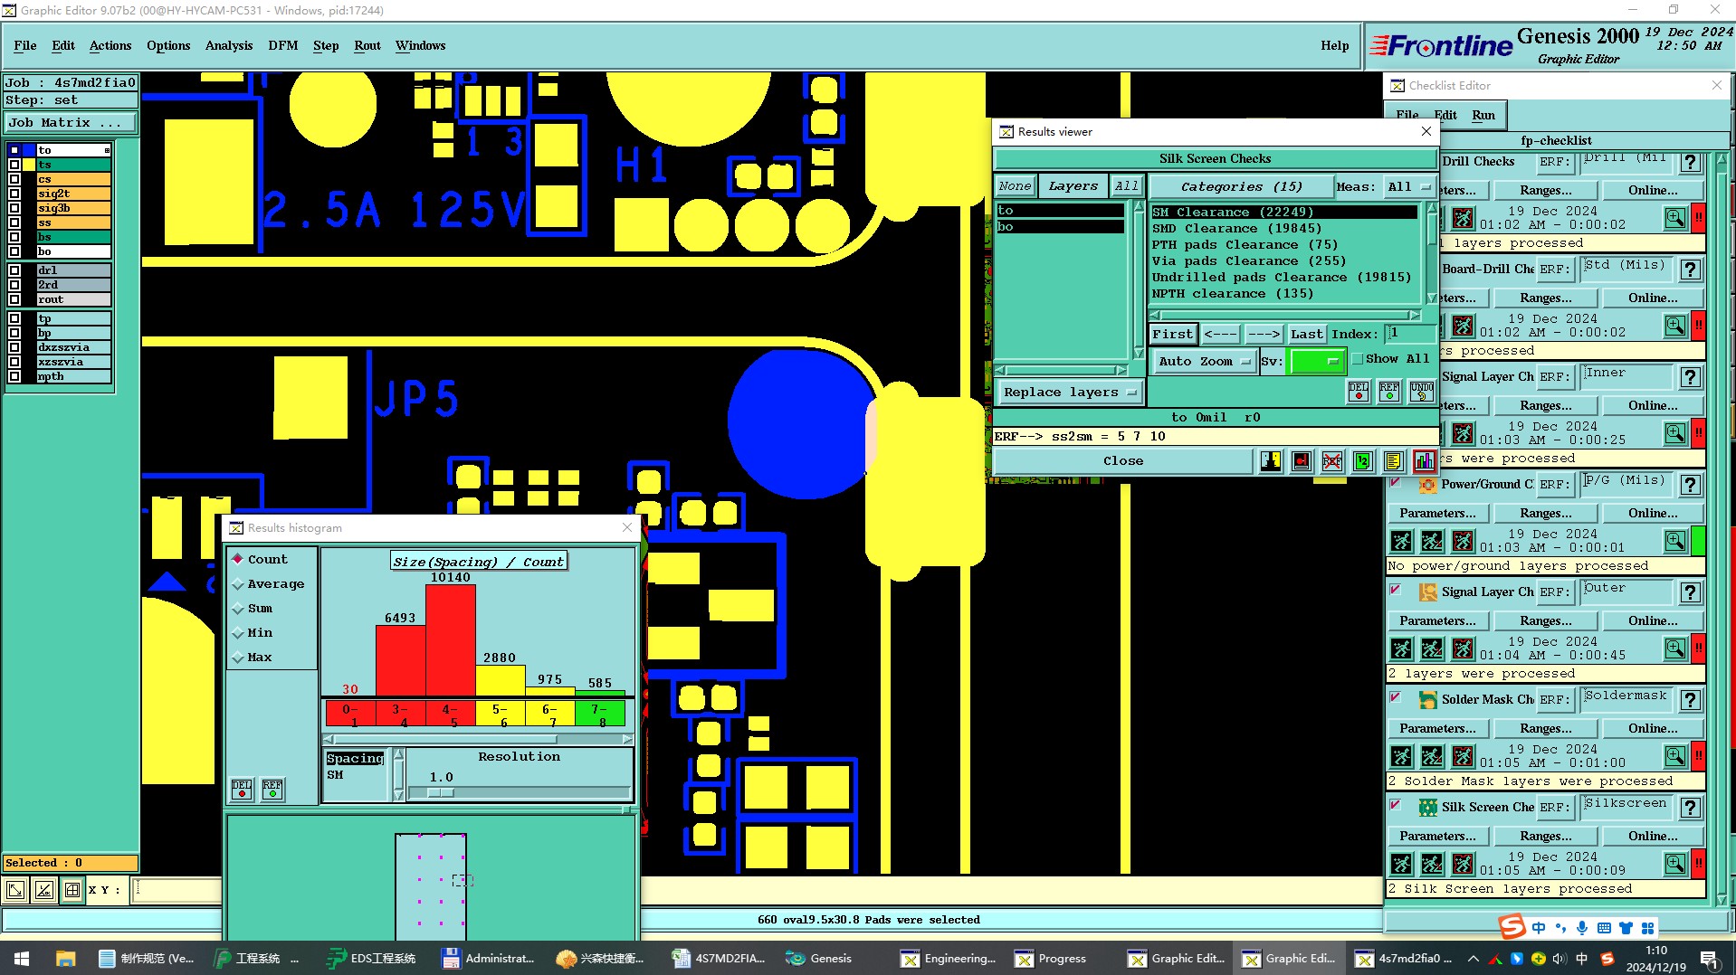
Task: Click the grid icon left of X Y field
Action: pos(72,890)
